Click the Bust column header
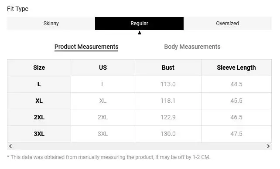The height and width of the screenshot is (169, 280). [168, 68]
